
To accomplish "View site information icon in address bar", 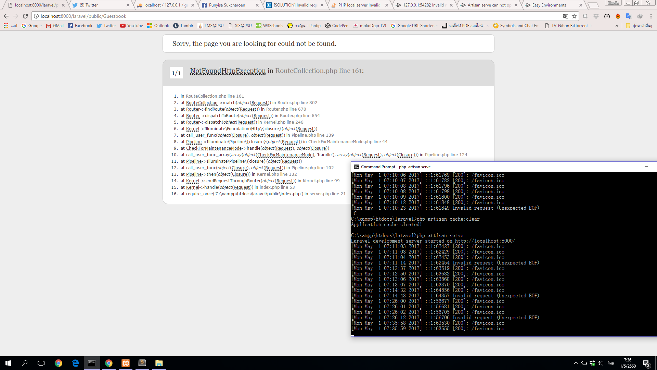I will (x=36, y=16).
